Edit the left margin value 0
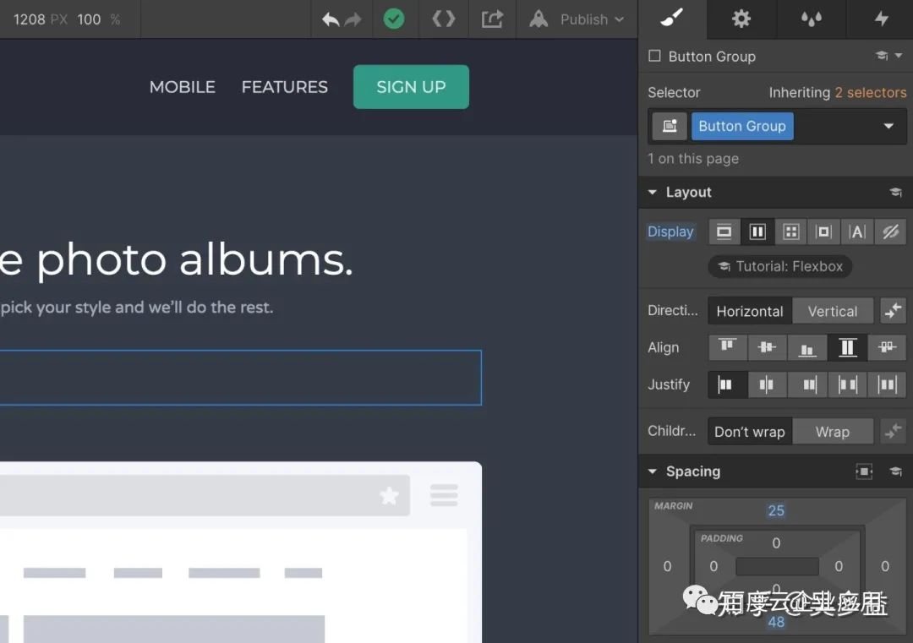Image resolution: width=913 pixels, height=643 pixels. 667,567
